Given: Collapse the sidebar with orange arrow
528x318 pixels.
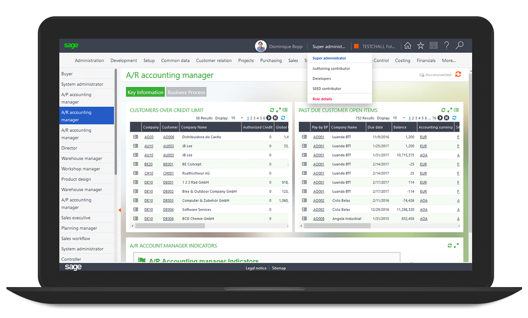Looking at the screenshot, I should click(120, 210).
